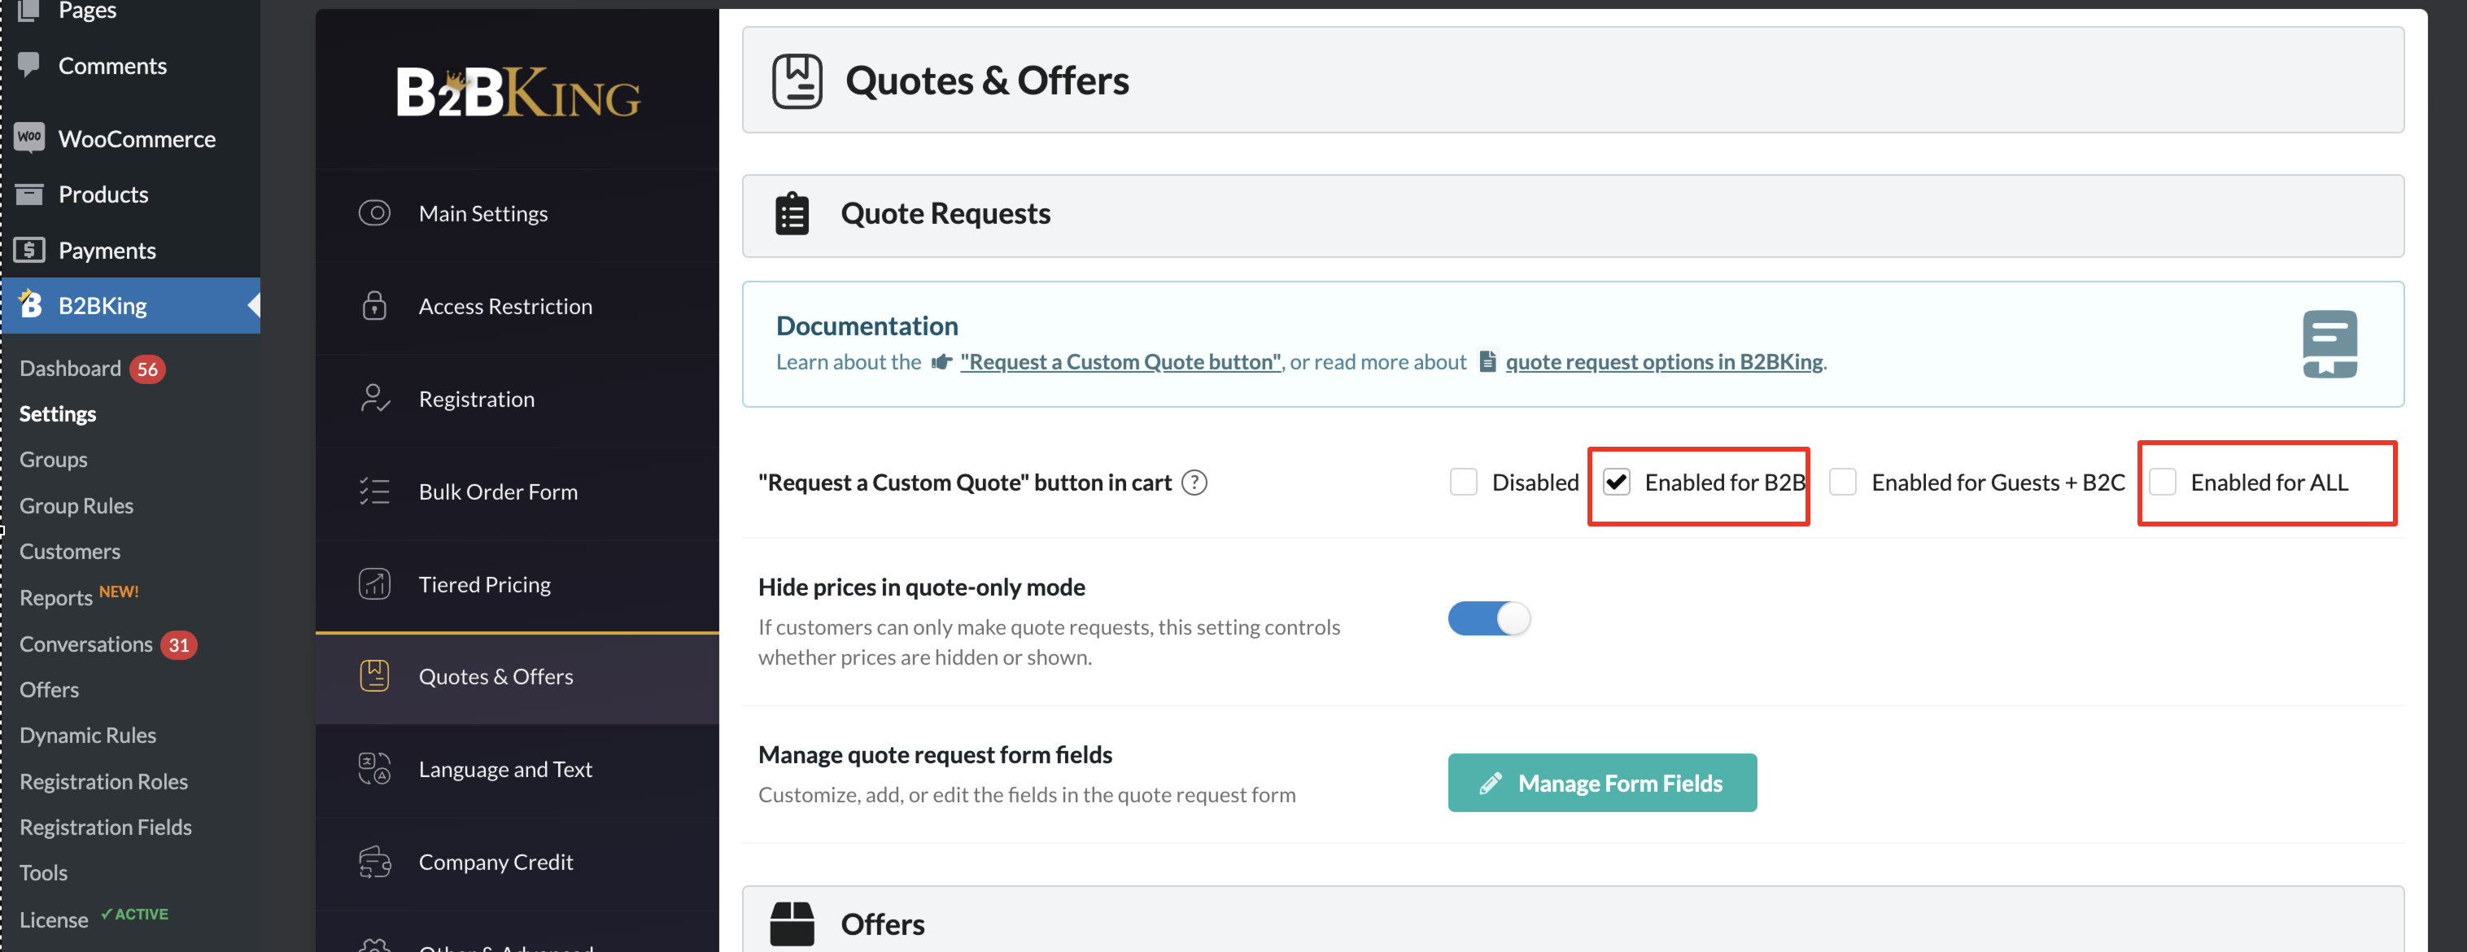Click the Registration person icon
This screenshot has height=952, width=2467.
(x=374, y=399)
